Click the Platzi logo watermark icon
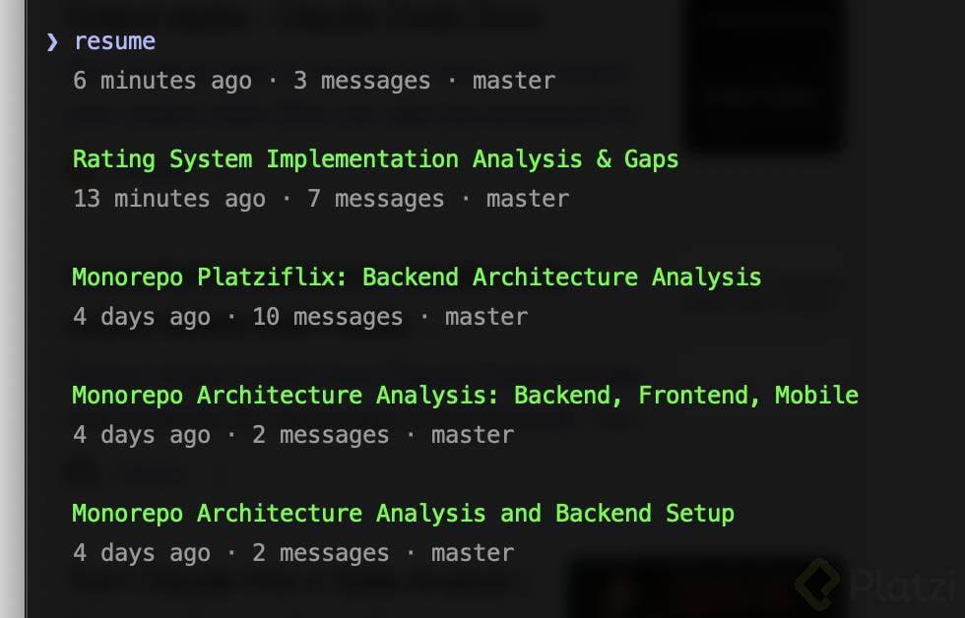The height and width of the screenshot is (618, 965). (817, 586)
